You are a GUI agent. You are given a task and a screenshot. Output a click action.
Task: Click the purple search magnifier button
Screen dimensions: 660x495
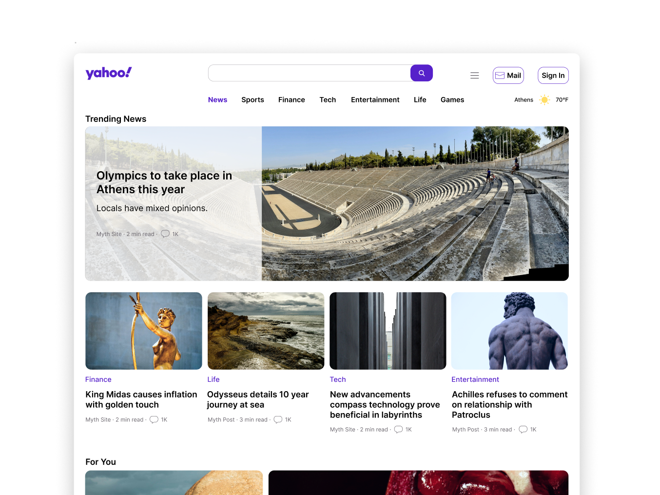(x=422, y=73)
